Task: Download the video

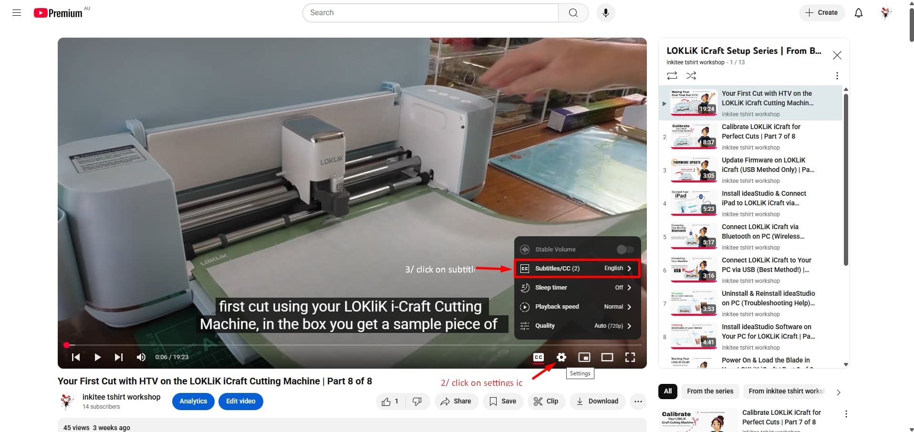Action: (x=597, y=402)
